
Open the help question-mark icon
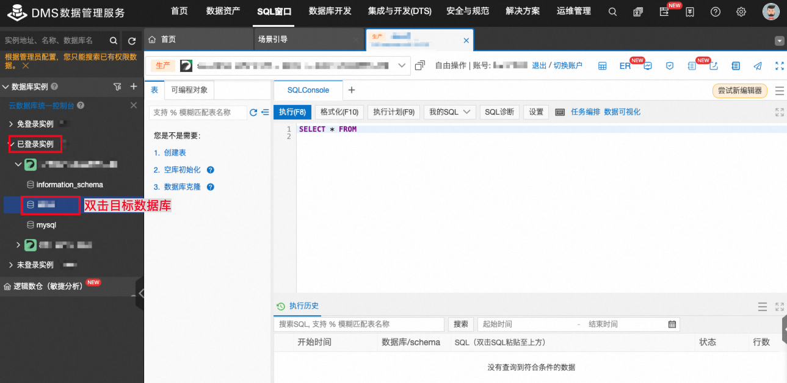[x=715, y=11]
